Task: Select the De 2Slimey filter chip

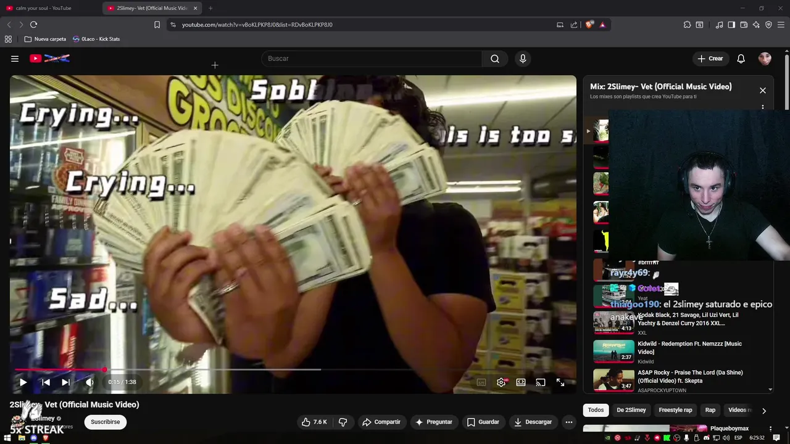Action: [631, 410]
